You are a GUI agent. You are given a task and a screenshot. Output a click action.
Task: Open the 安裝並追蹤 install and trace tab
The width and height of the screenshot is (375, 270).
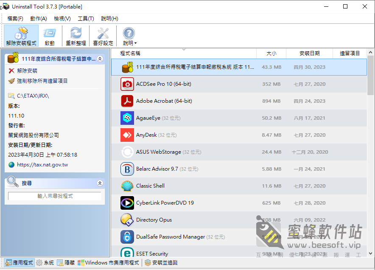click(x=162, y=263)
